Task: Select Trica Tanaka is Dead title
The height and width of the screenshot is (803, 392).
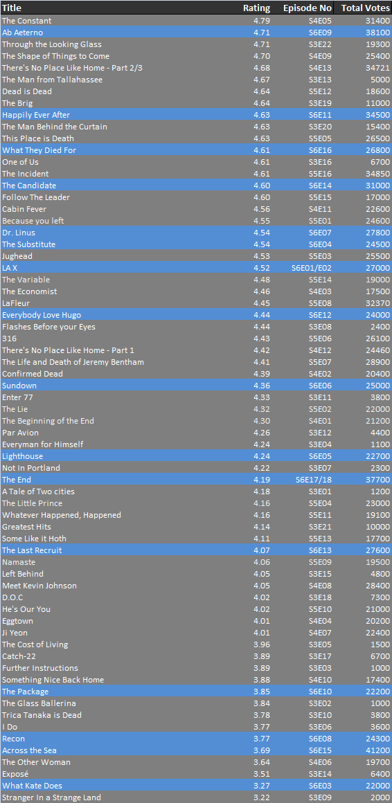Action: pos(42,715)
